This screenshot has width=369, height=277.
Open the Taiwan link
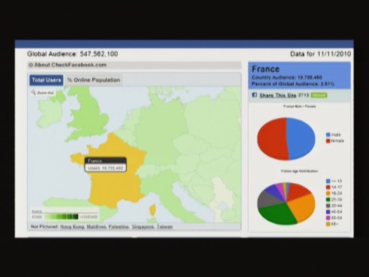coord(165,227)
